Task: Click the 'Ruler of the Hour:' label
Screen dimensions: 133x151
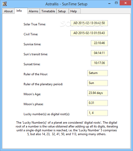Action: point(36,74)
